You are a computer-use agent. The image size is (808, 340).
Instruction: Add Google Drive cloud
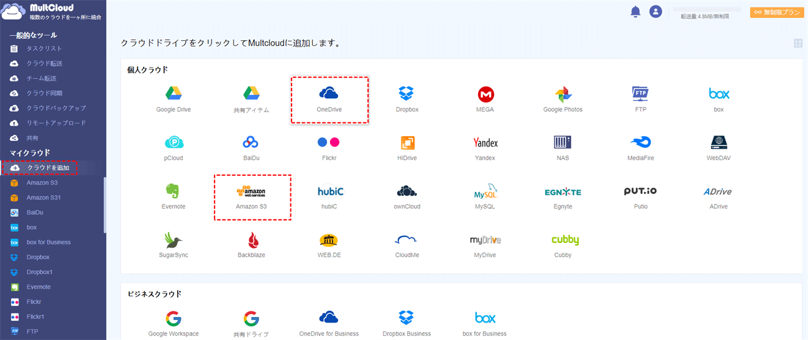173,99
